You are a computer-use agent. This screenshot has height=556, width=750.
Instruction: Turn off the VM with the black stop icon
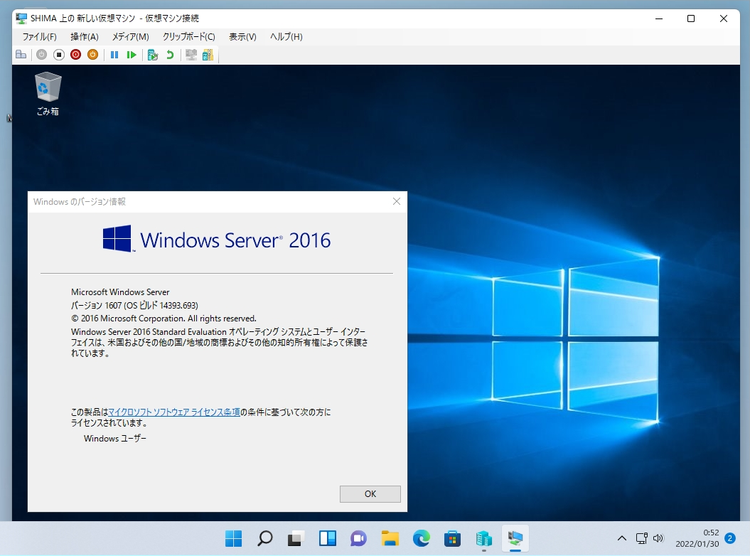(59, 55)
